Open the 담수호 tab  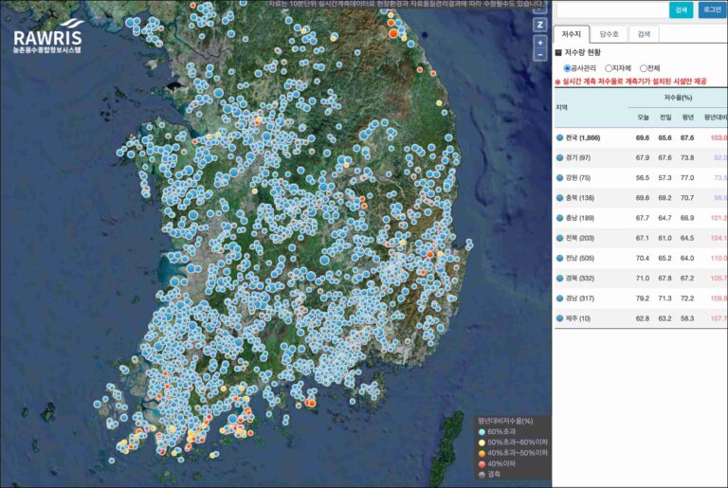click(609, 34)
